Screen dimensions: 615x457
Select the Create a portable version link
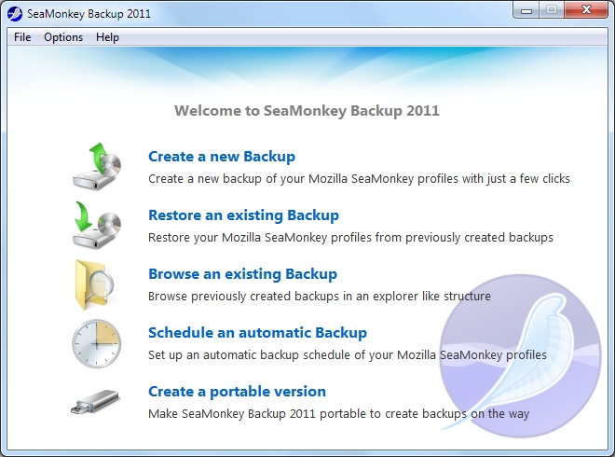pyautogui.click(x=237, y=392)
